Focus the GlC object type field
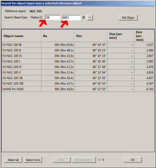This screenshot has width=156, height=168. 71,18
